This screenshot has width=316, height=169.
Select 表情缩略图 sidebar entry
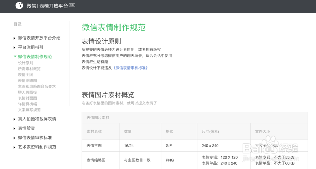point(27,81)
